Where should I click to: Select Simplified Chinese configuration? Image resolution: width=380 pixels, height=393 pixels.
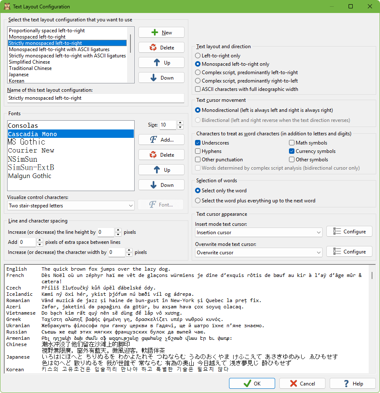[x=67, y=62]
